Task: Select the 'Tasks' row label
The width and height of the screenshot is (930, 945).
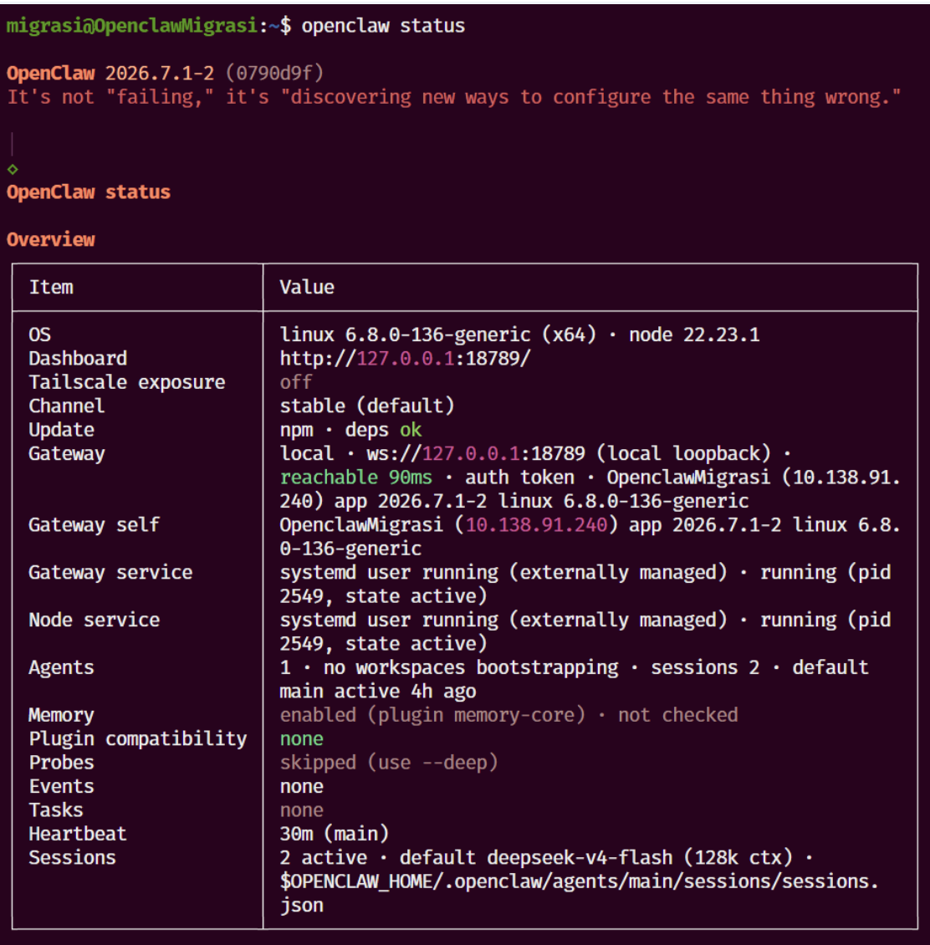Action: click(x=56, y=810)
